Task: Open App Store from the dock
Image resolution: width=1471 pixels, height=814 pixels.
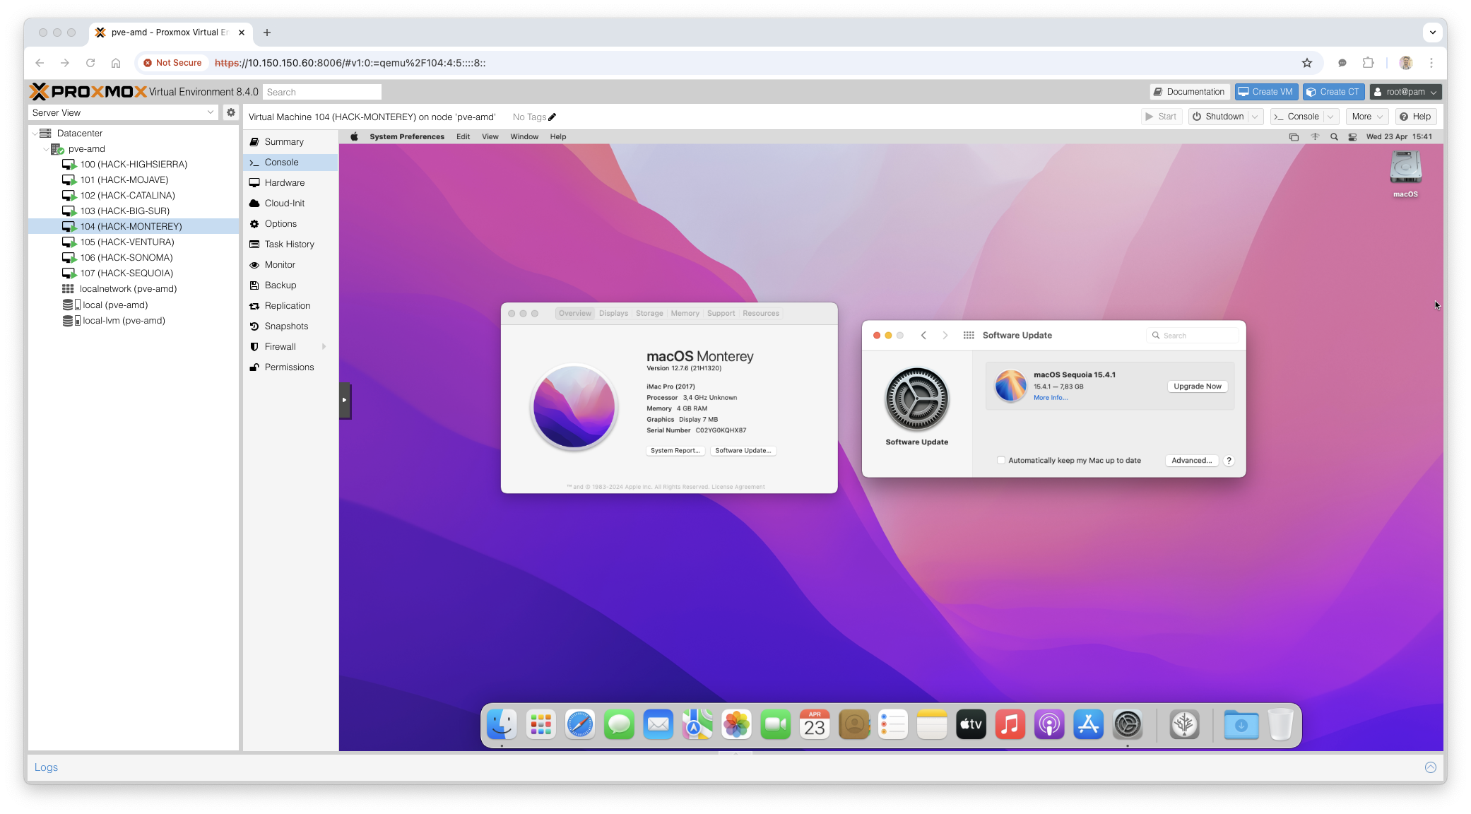Action: tap(1088, 725)
